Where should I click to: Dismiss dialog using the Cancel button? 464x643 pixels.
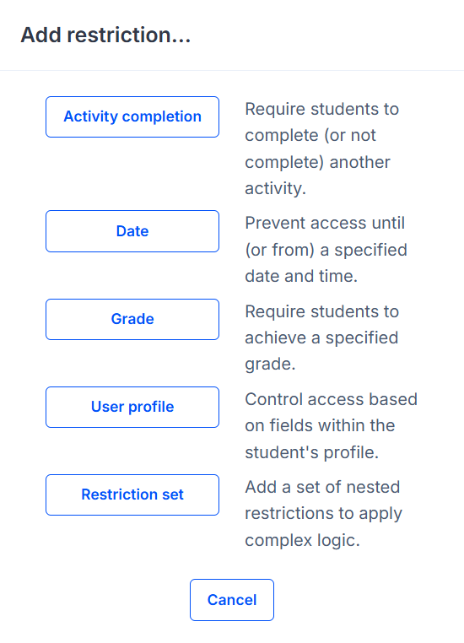pos(232,600)
